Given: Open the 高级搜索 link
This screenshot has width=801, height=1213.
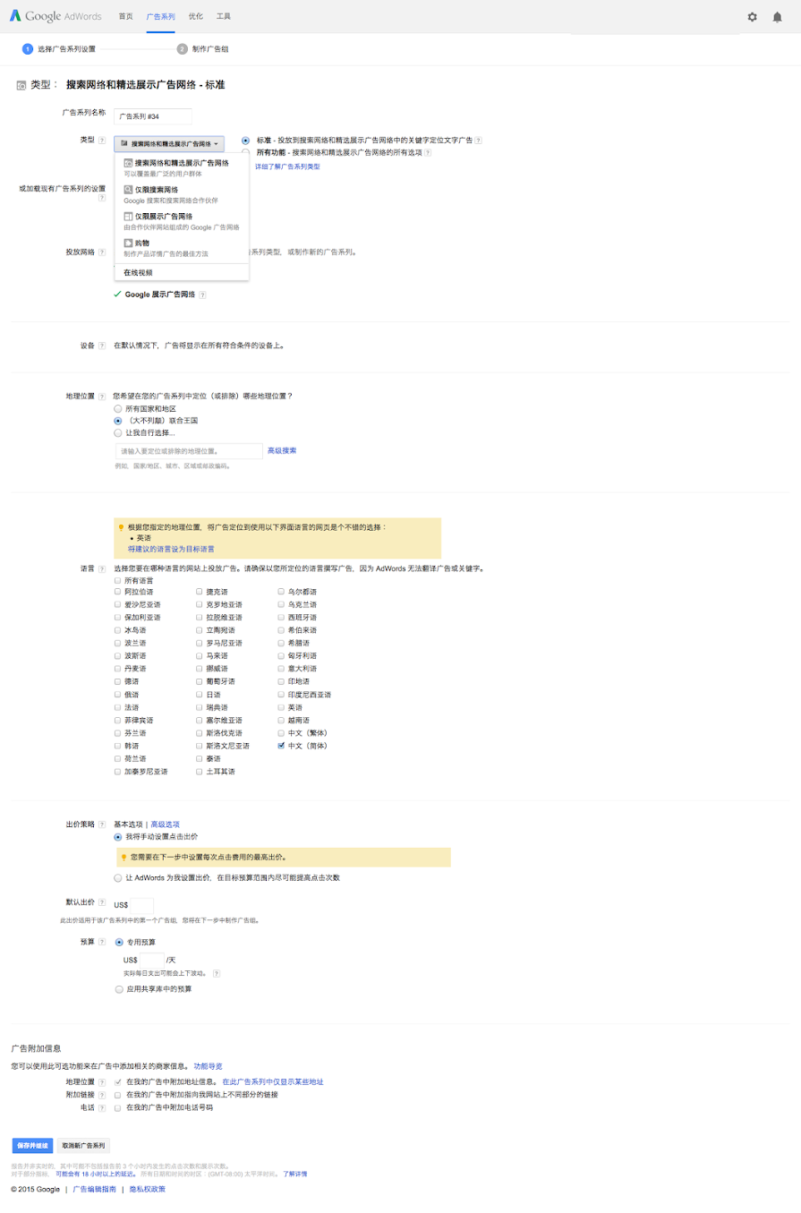Looking at the screenshot, I should 282,450.
